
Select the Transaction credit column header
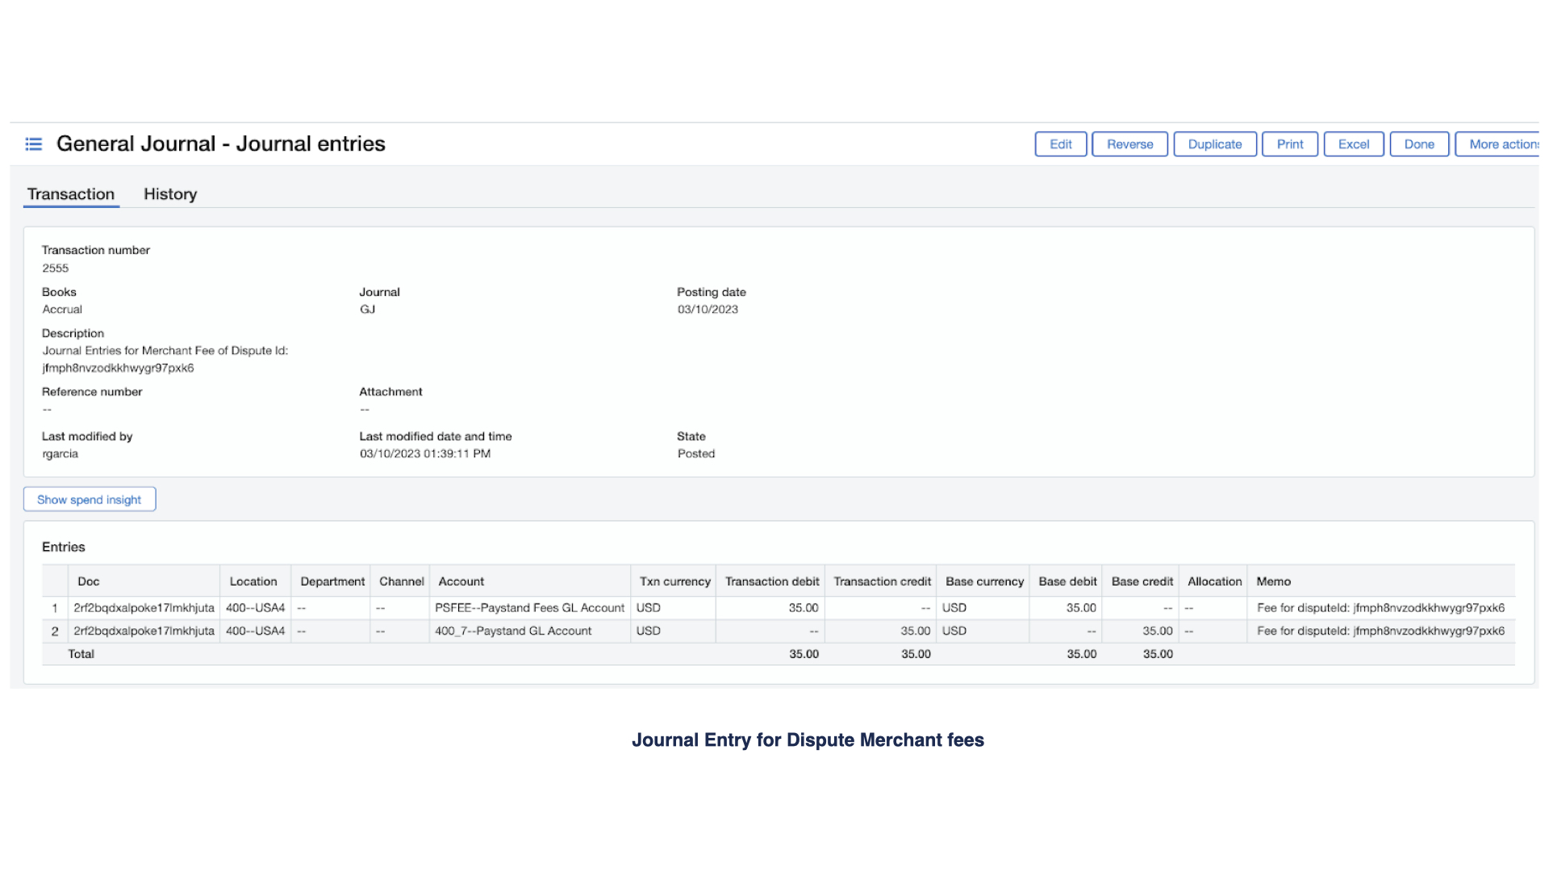coord(882,581)
